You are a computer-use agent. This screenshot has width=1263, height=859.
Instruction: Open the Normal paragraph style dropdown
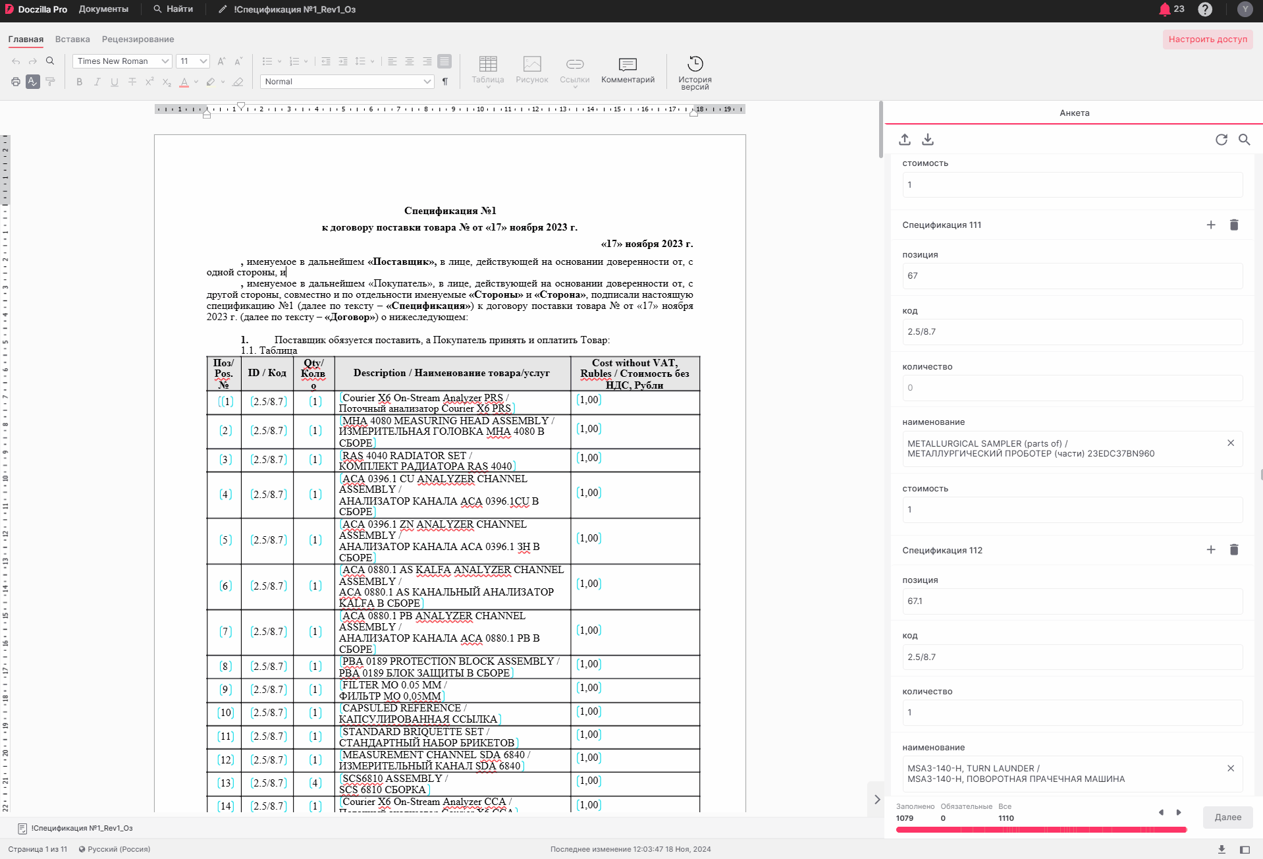tap(347, 82)
